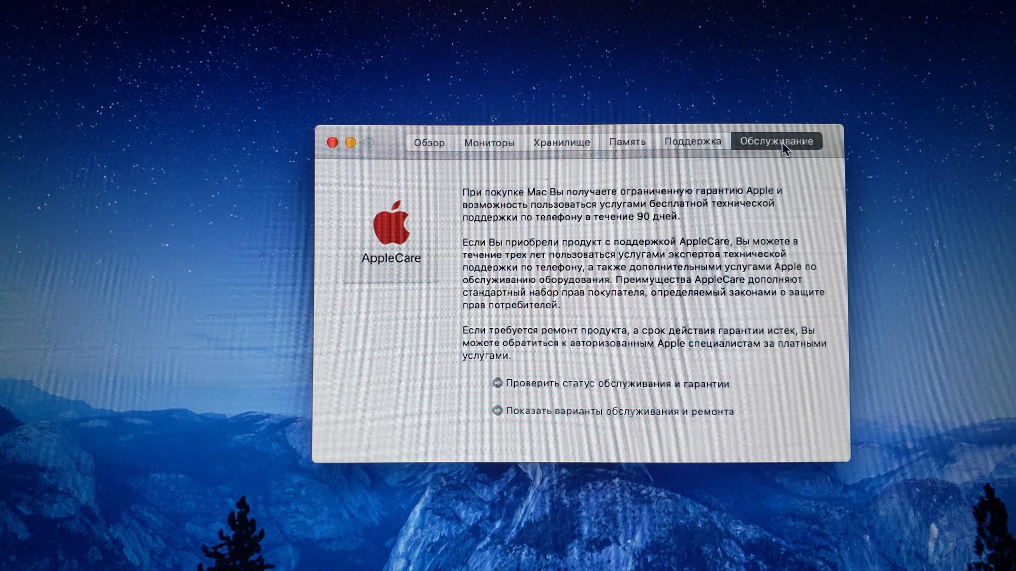
Task: Click arrow icon beside Показать варианты обслуживания
Action: (x=497, y=410)
